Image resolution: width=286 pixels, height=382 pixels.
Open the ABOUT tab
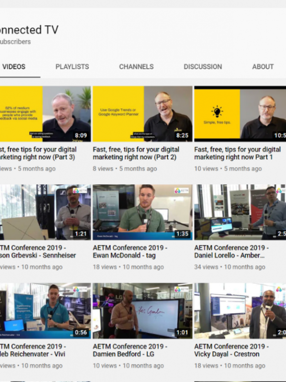(263, 67)
